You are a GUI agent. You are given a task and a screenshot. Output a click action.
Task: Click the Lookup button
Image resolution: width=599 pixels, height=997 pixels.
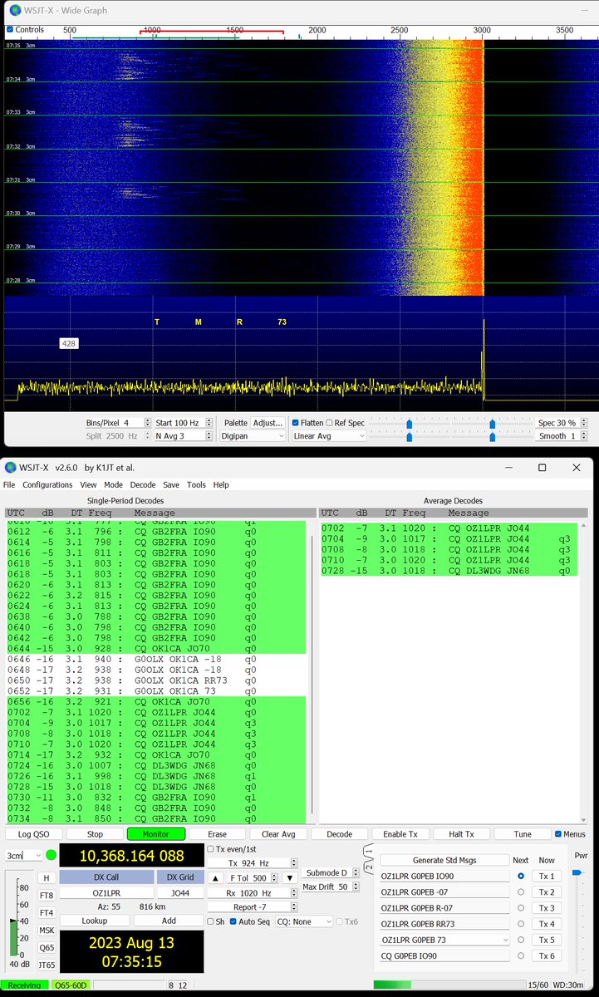(x=95, y=921)
